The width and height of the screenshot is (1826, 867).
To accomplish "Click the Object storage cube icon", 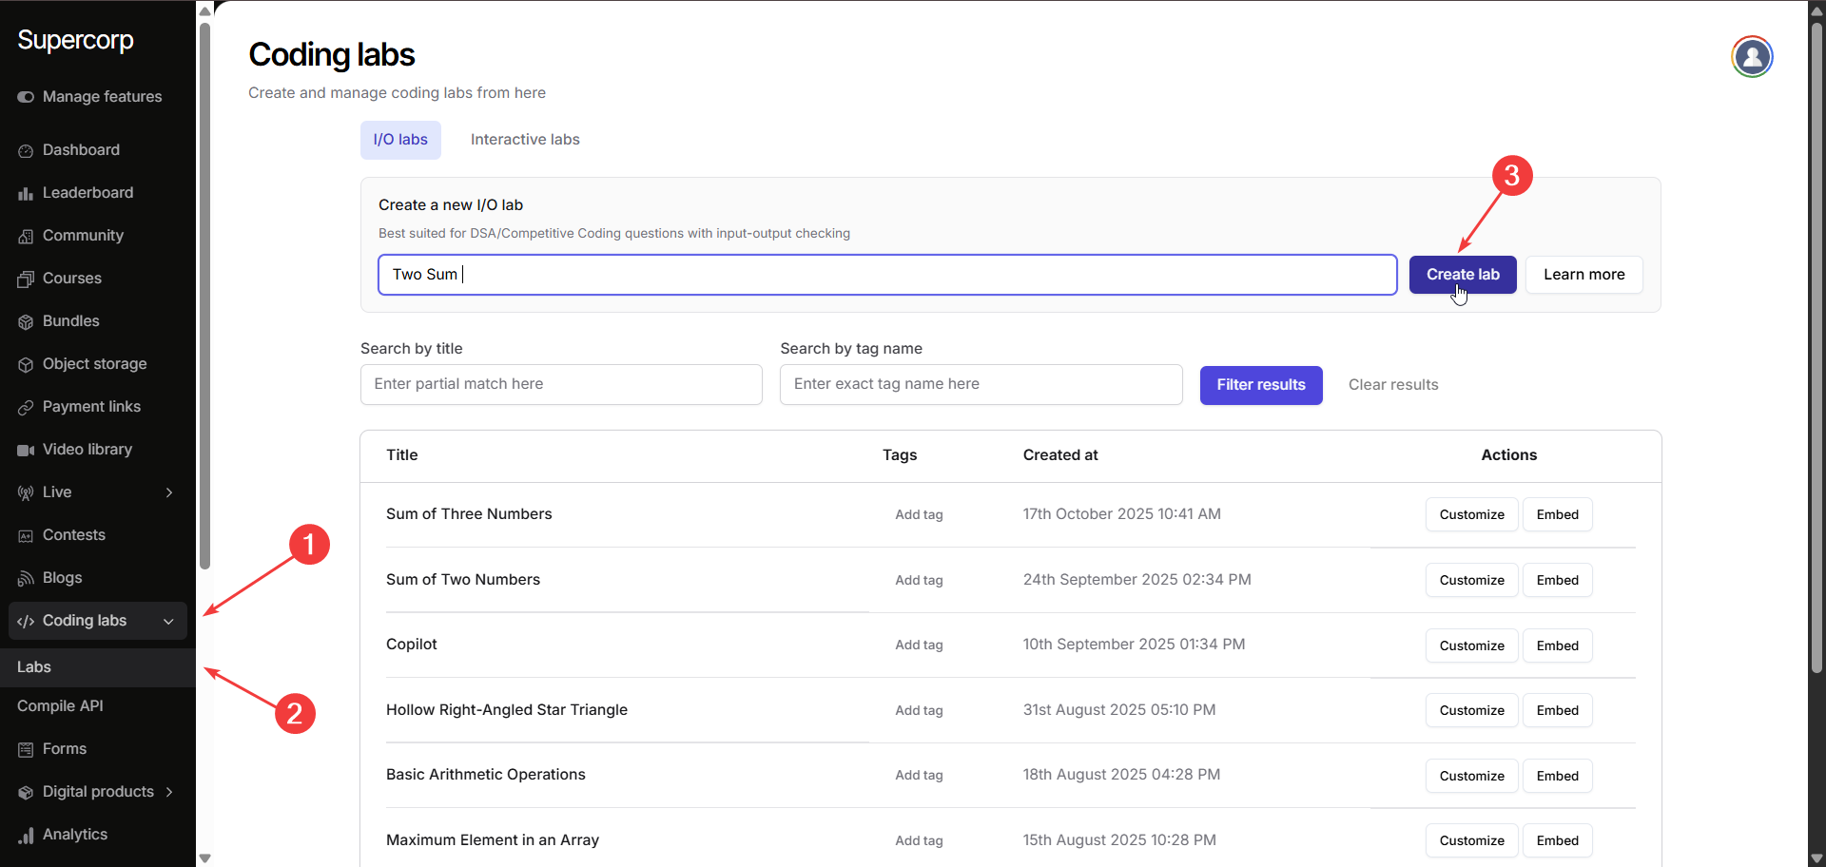I will 26,364.
